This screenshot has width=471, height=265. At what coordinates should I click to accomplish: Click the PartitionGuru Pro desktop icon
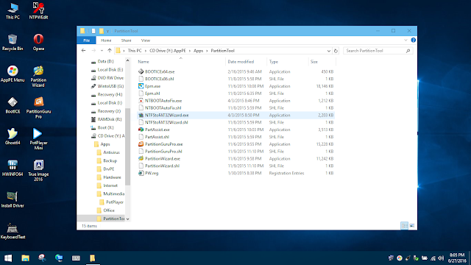coord(38,107)
